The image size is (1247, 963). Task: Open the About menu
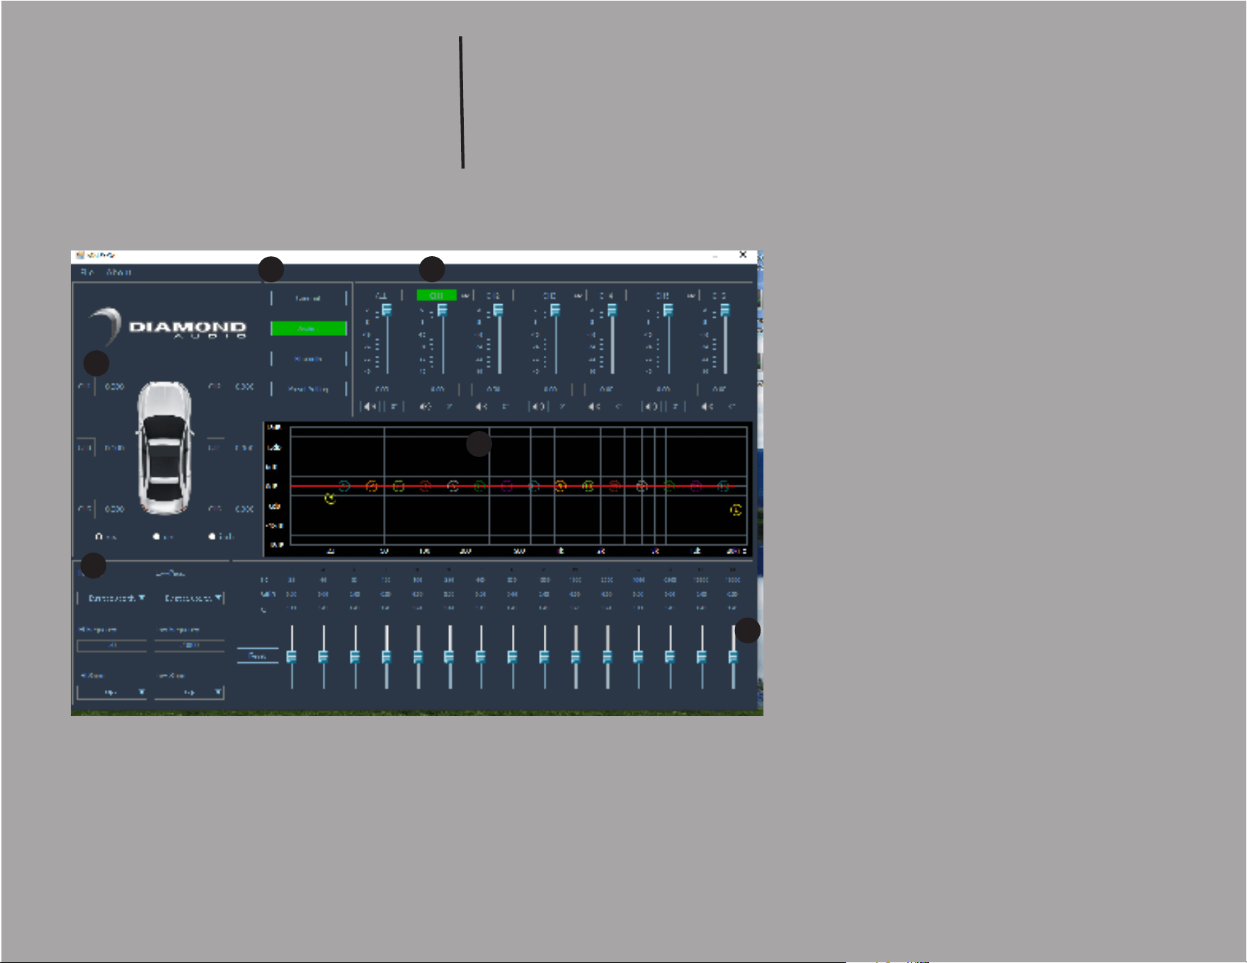click(119, 272)
